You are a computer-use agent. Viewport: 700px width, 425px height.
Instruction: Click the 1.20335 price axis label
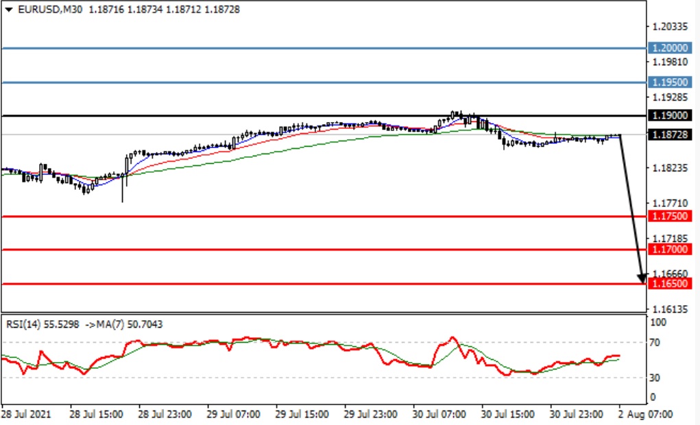tap(670, 27)
